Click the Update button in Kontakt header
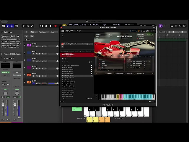Screen dimensions: 189x142 [134, 31]
